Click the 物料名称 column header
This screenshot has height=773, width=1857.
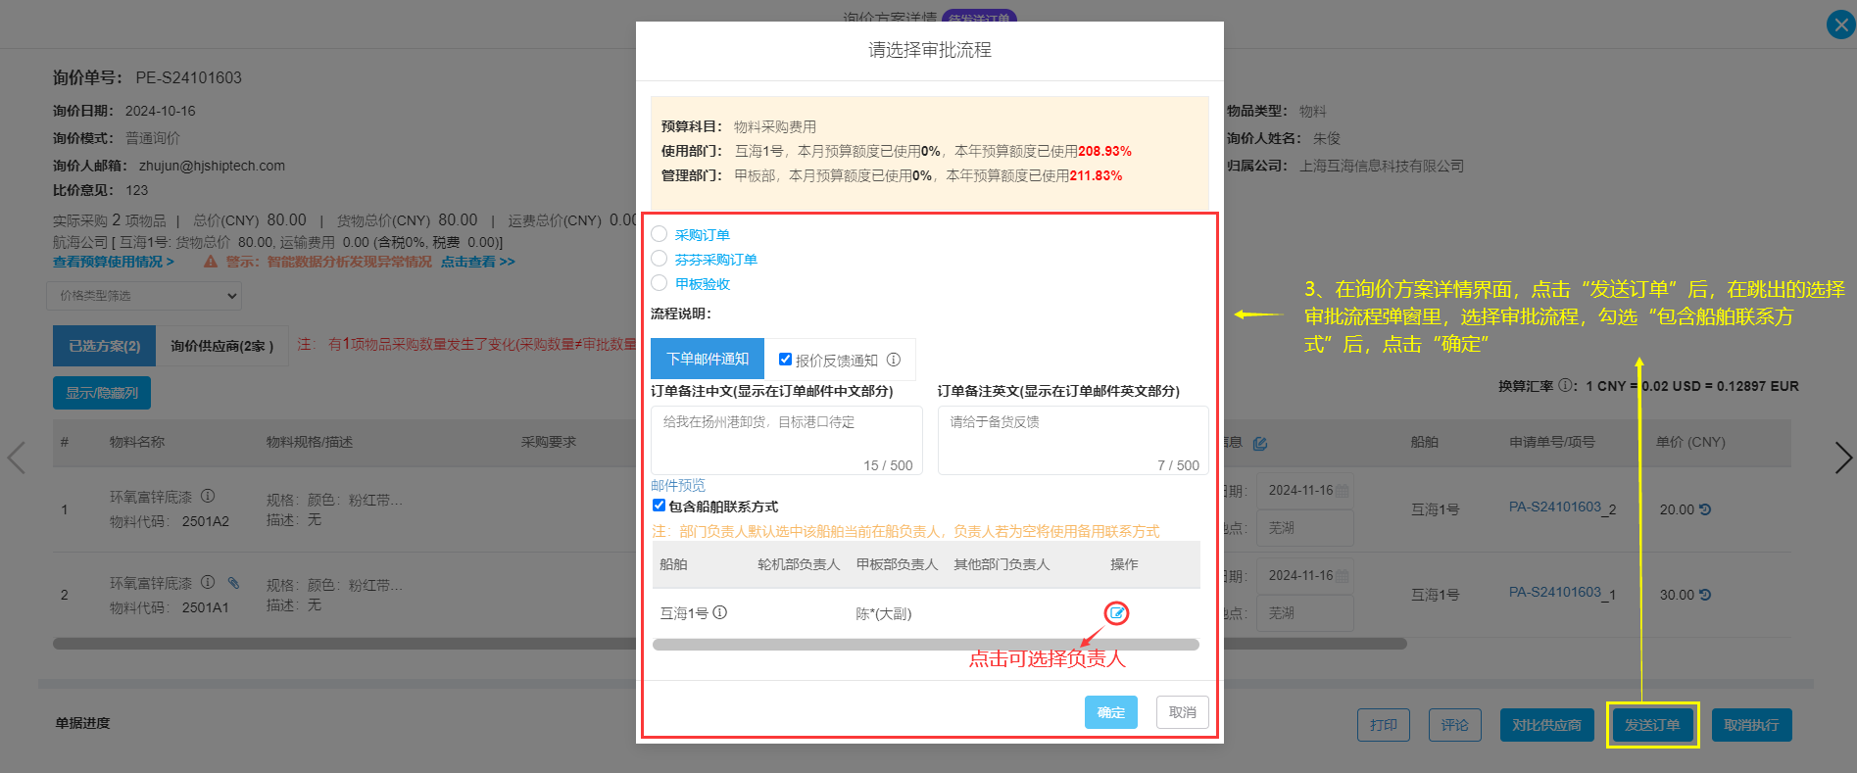click(137, 443)
